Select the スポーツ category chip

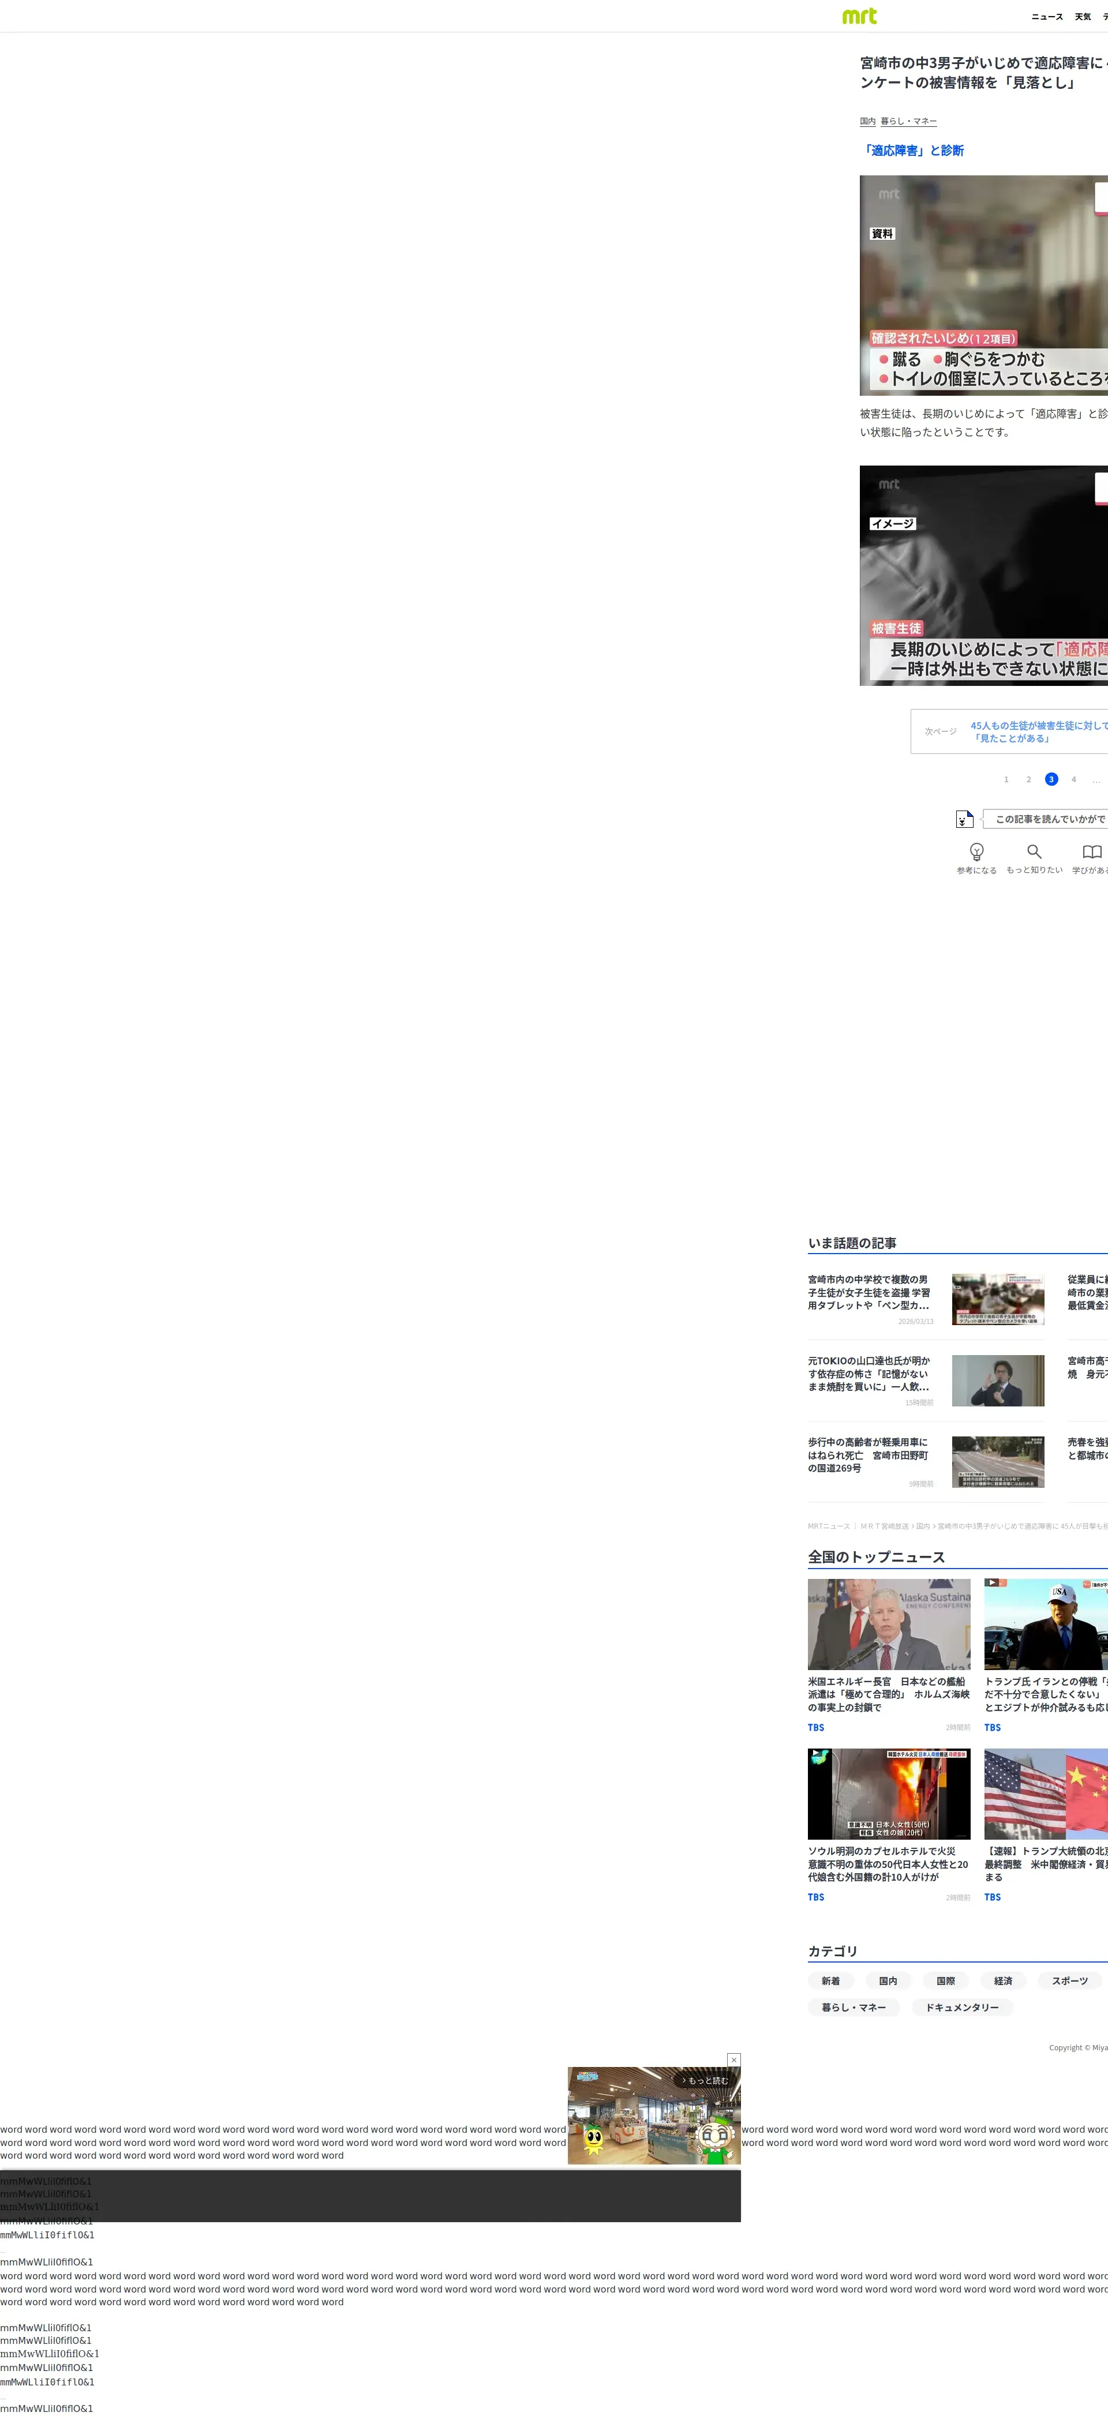pyautogui.click(x=1069, y=1981)
